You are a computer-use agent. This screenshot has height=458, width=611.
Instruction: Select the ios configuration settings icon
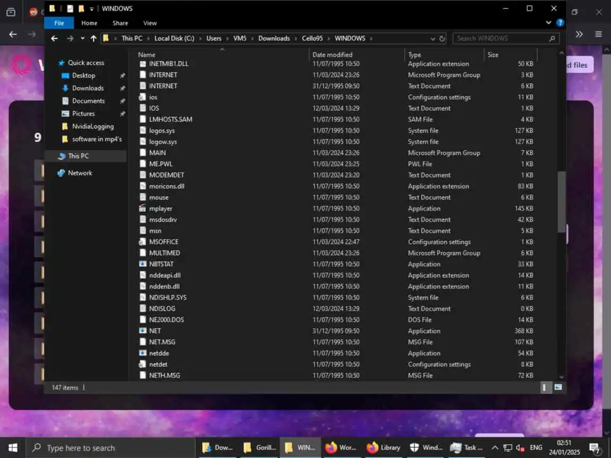point(143,97)
